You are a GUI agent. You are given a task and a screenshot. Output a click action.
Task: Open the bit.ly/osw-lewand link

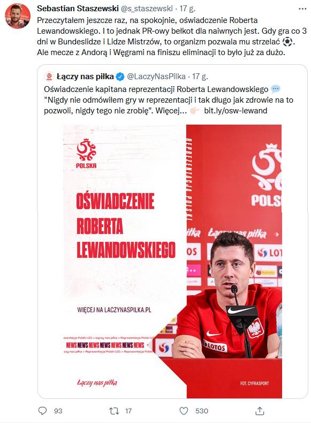click(236, 111)
